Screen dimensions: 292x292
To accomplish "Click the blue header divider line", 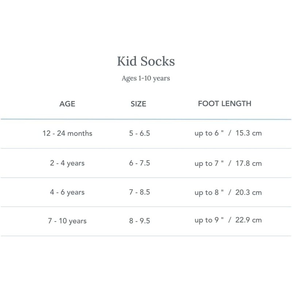I will pos(146,119).
